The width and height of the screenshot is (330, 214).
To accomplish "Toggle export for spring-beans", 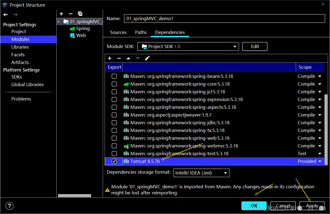I will (x=114, y=76).
